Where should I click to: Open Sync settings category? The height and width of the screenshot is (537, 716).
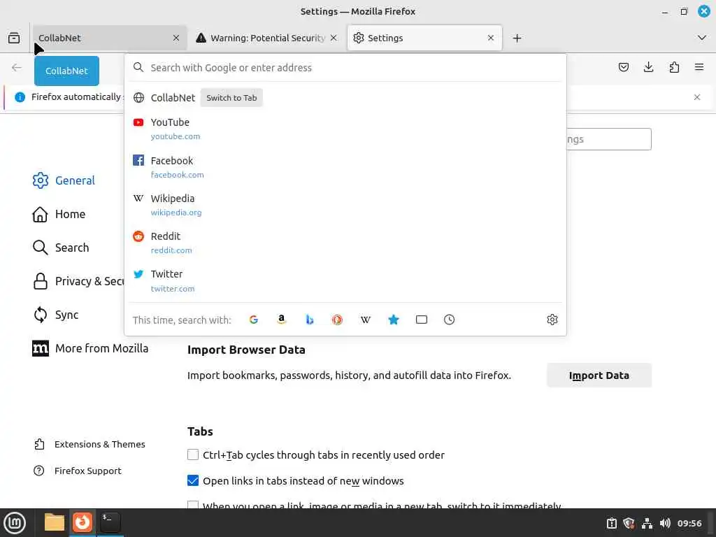click(55, 315)
